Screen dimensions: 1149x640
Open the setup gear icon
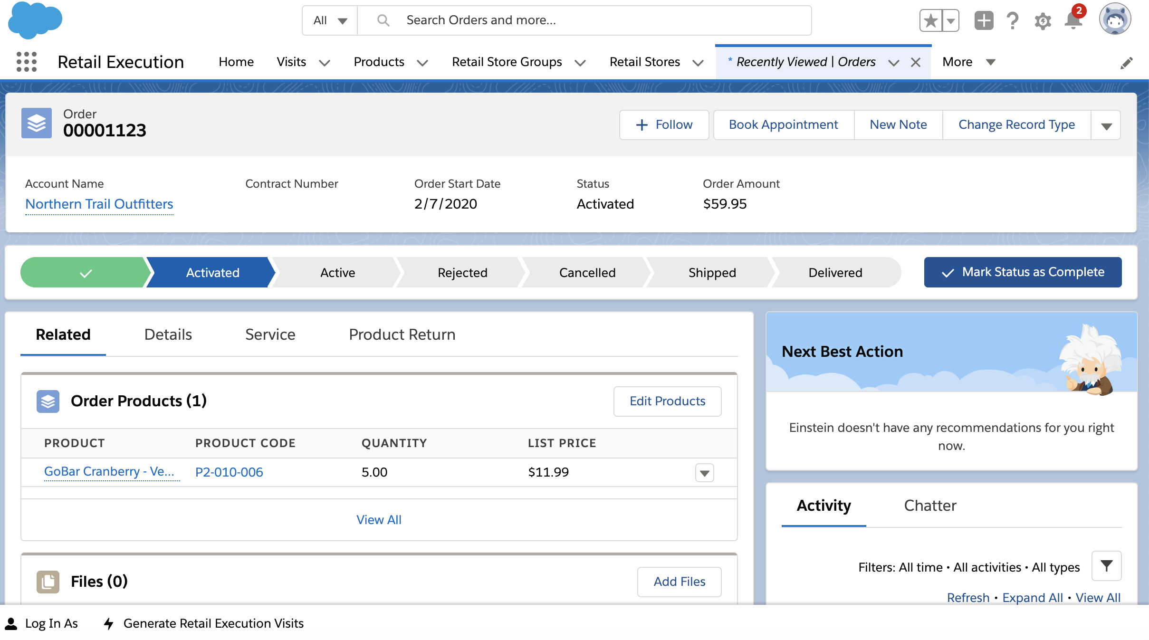[1043, 21]
